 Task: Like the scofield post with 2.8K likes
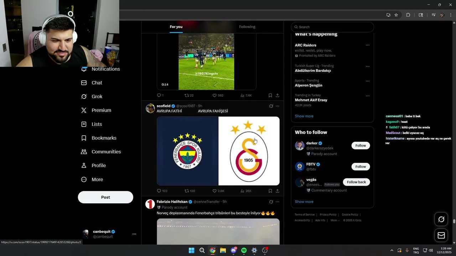coord(218,191)
